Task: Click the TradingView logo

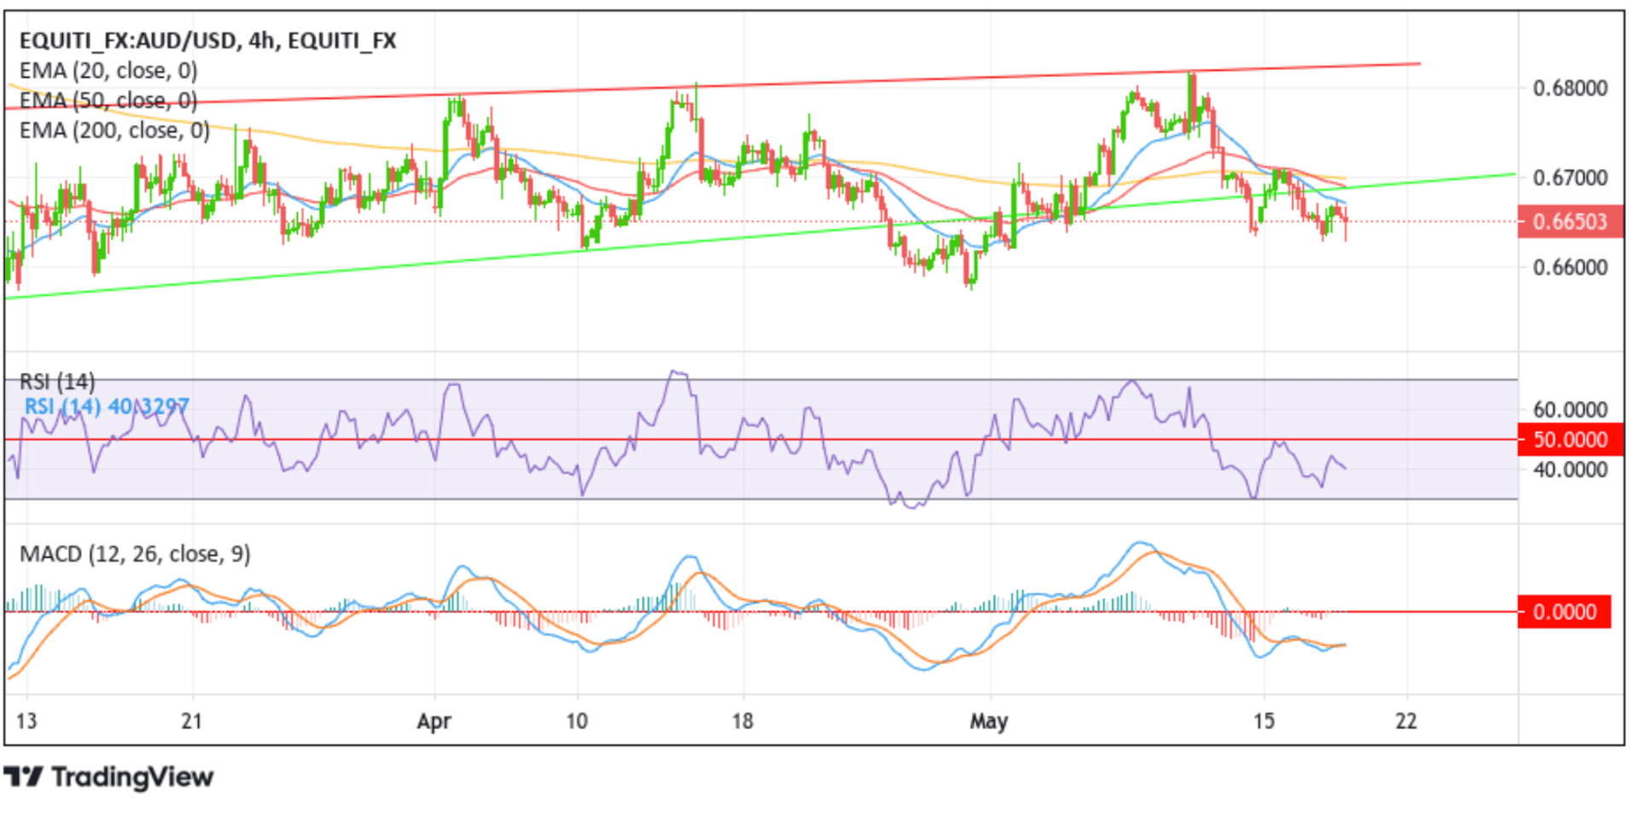Action: [108, 777]
